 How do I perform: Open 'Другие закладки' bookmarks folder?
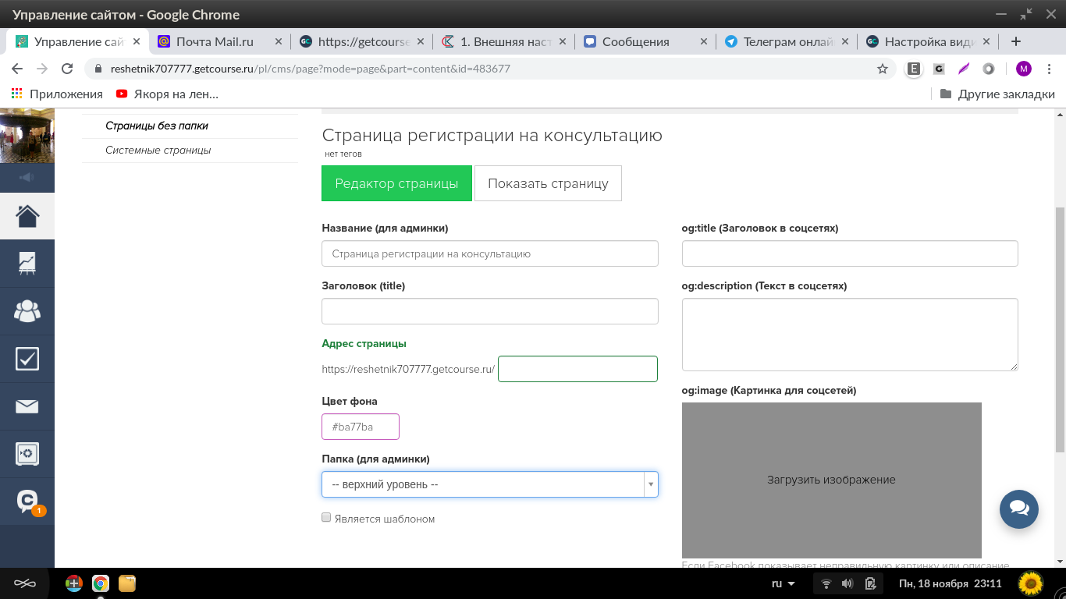tap(997, 94)
